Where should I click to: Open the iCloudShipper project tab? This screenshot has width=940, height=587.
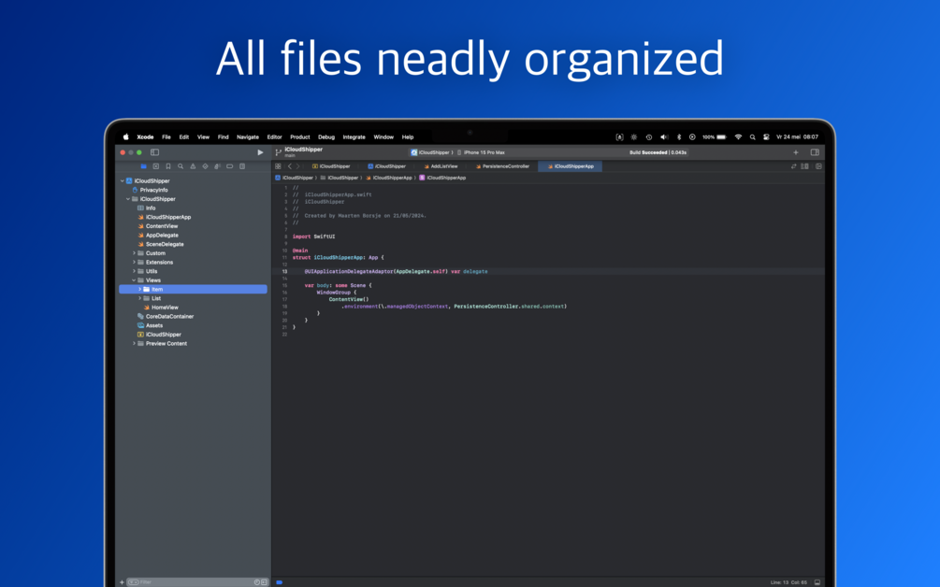click(x=386, y=166)
